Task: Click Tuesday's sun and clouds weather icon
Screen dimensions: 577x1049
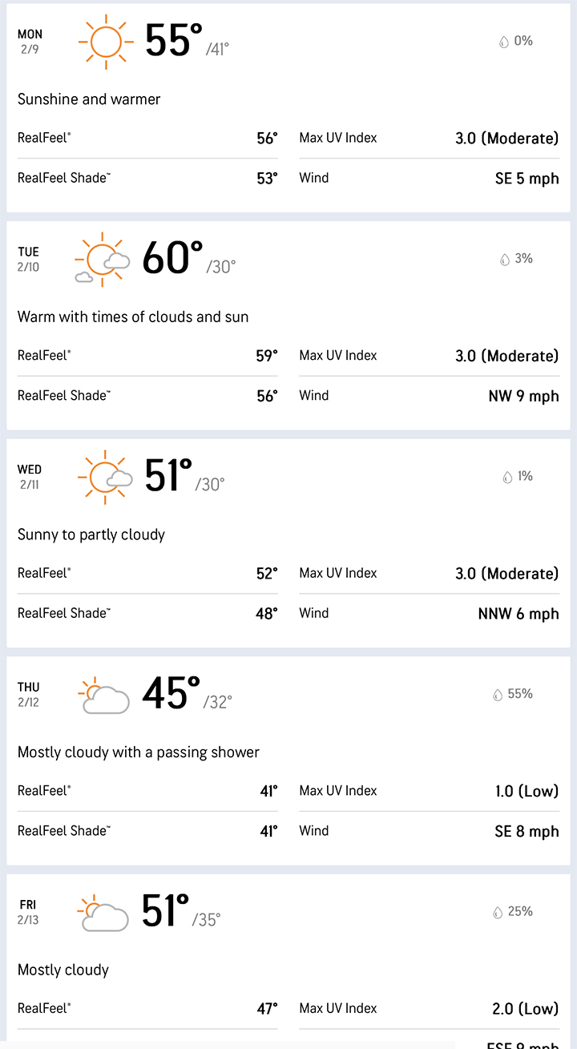Action: [x=103, y=259]
